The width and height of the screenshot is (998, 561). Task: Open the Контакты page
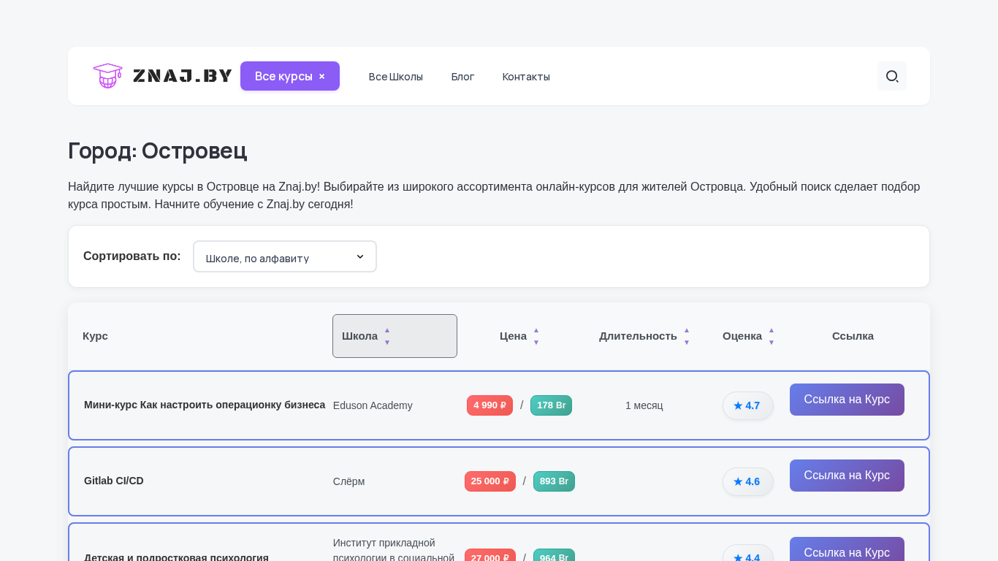pos(526,77)
